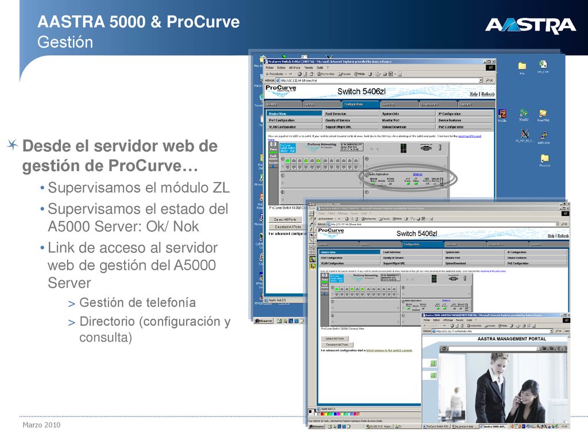588x441 pixels.
Task: Click Quality of Service in back ProCurve window
Action: (x=351, y=121)
